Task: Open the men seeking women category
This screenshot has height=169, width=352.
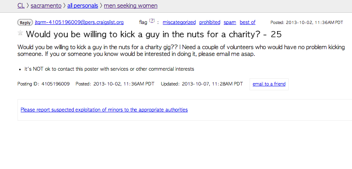Action: (x=130, y=6)
